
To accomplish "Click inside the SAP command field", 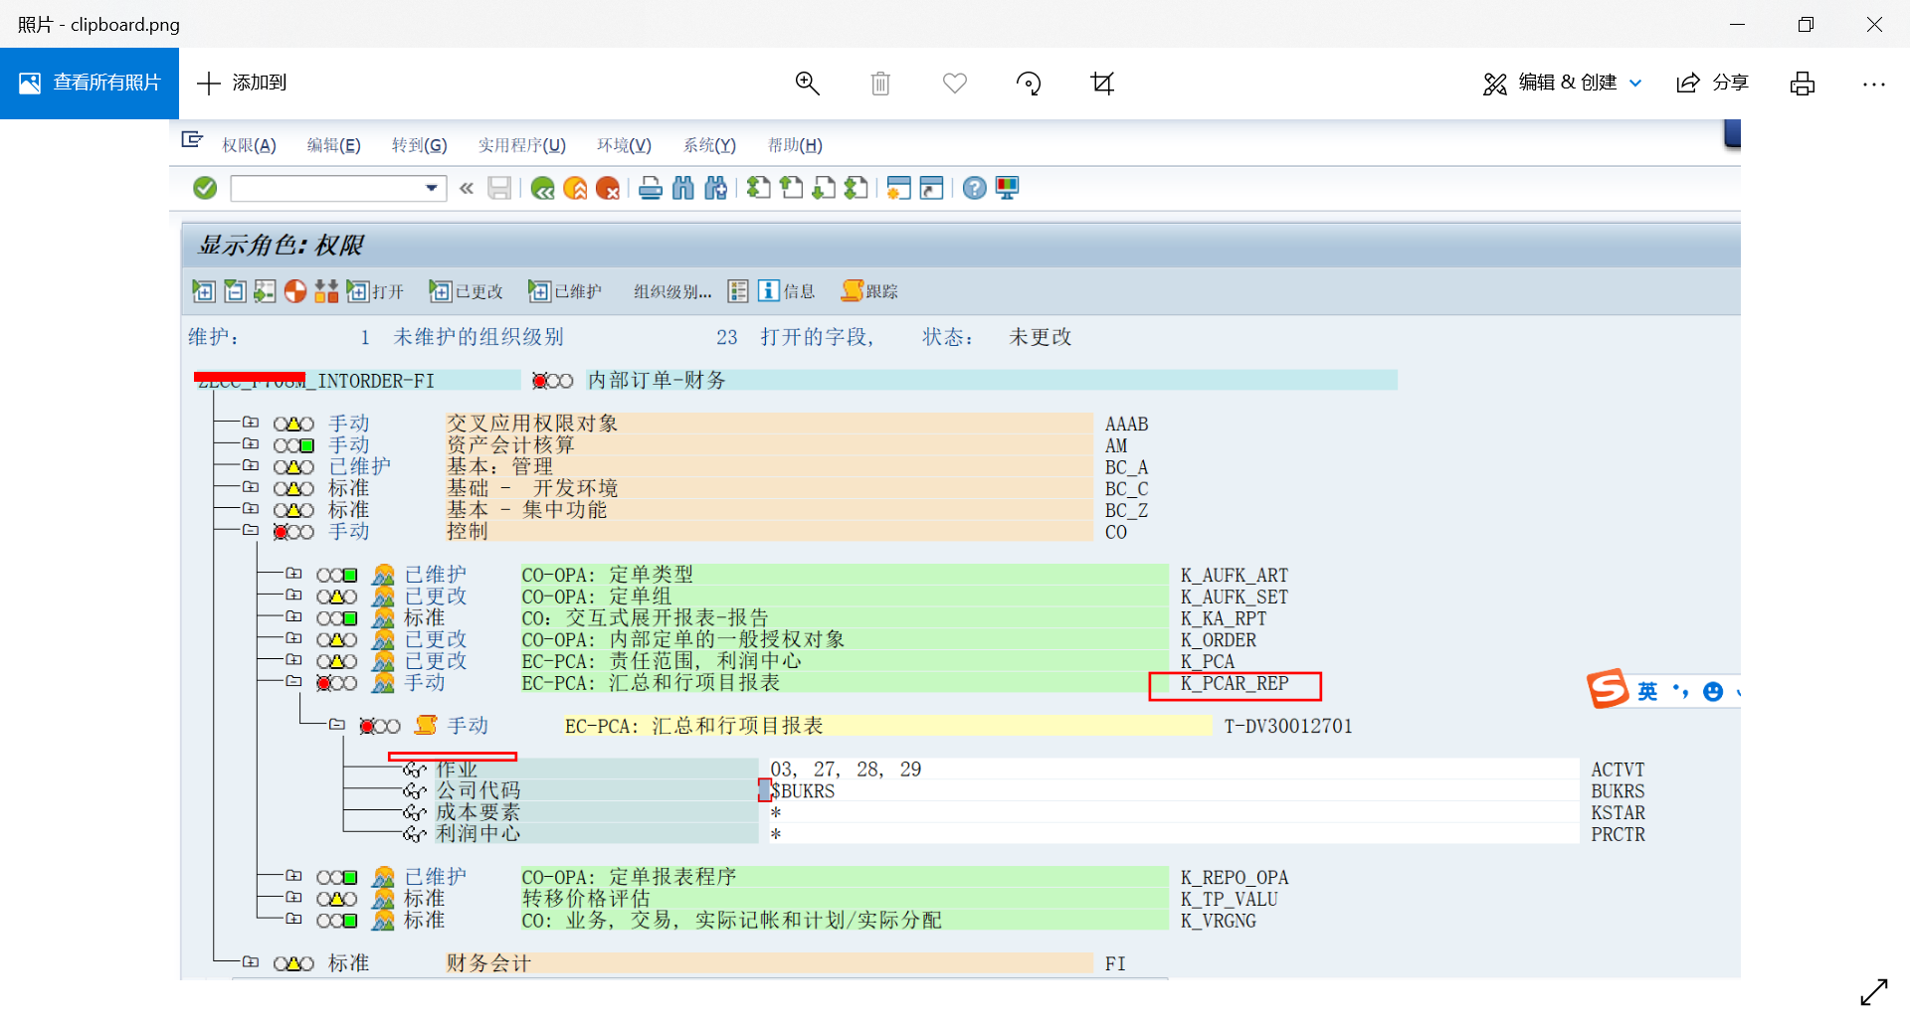I will [326, 188].
